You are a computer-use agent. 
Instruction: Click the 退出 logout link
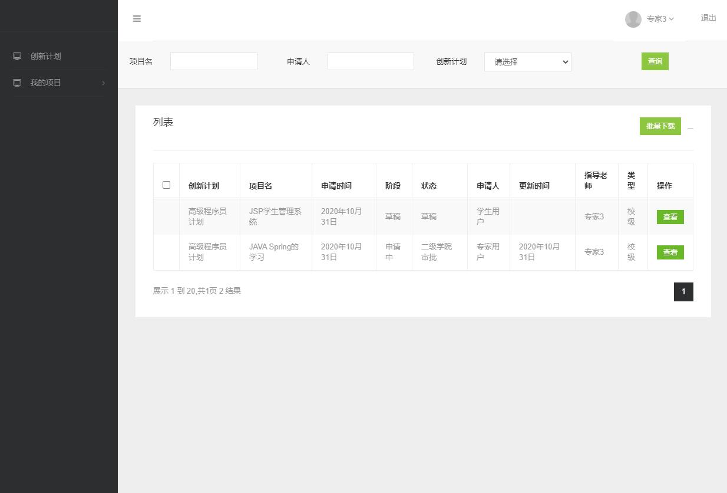708,18
